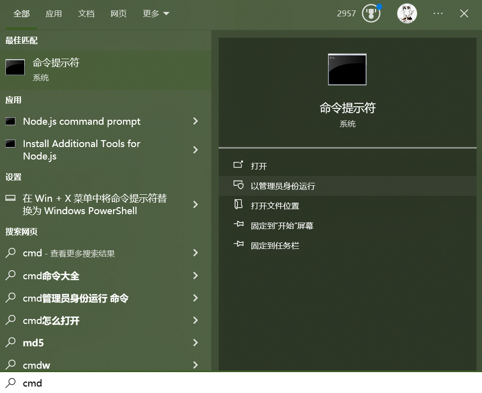Click the run-as-administrator shield icon
Screen dimensions: 482x393
coord(238,185)
